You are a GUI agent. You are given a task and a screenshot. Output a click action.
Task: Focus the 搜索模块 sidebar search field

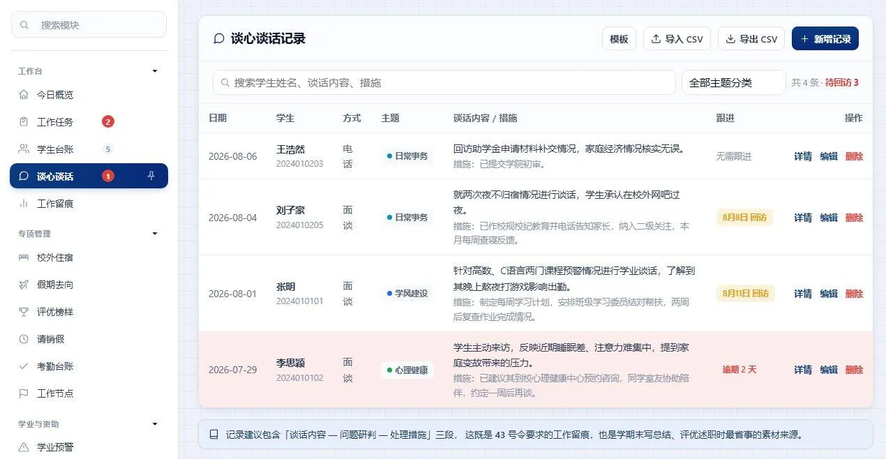(89, 24)
